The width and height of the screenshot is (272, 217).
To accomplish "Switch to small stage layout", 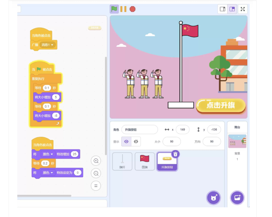I will coord(223,9).
